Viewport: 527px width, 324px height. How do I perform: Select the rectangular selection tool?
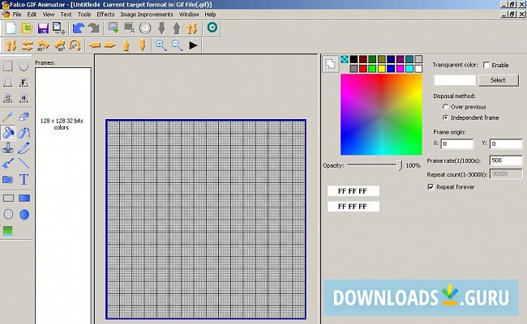click(8, 66)
